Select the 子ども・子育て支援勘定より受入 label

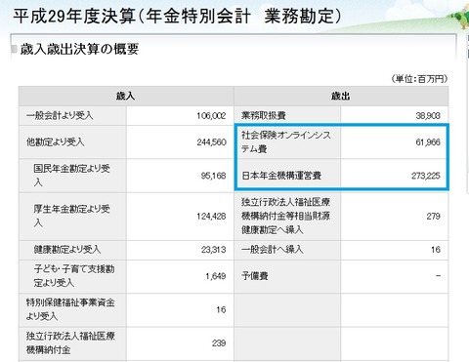point(74,276)
